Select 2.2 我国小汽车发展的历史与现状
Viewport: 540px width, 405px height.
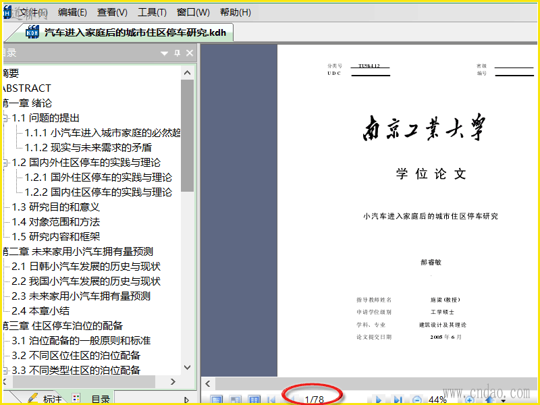(86, 281)
